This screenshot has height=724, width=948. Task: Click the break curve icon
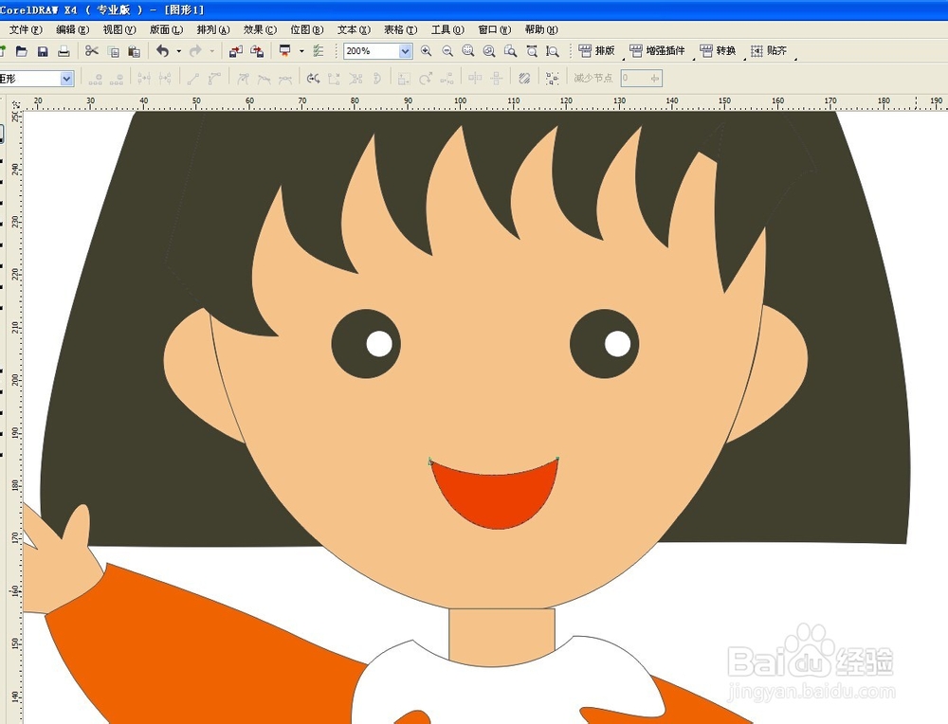click(x=165, y=78)
